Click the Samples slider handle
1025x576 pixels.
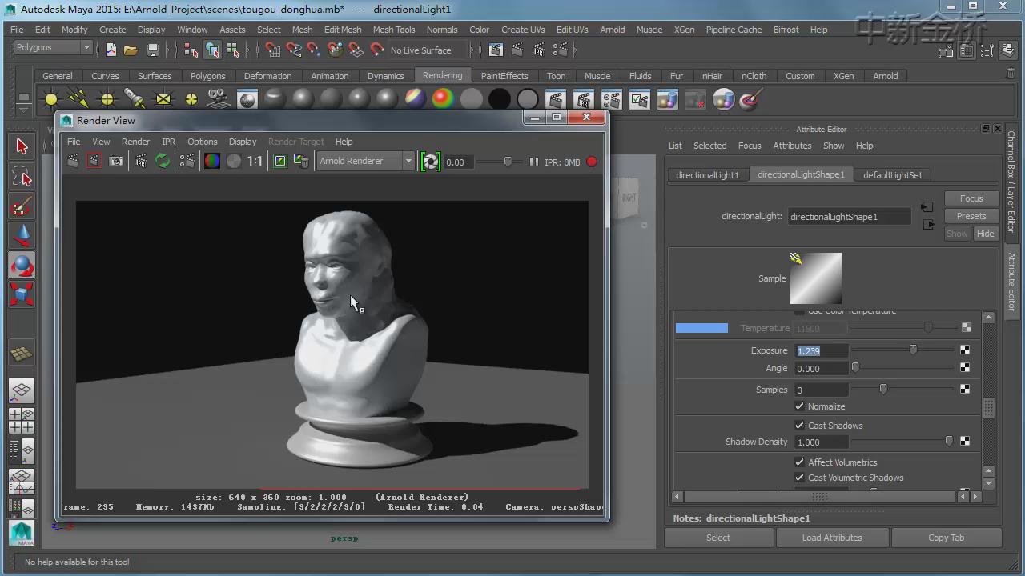(x=883, y=389)
